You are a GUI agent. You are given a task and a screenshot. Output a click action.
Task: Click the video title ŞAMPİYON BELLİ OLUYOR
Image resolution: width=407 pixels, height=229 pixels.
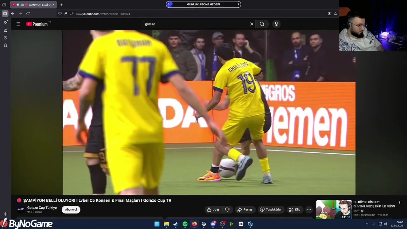pyautogui.click(x=97, y=200)
